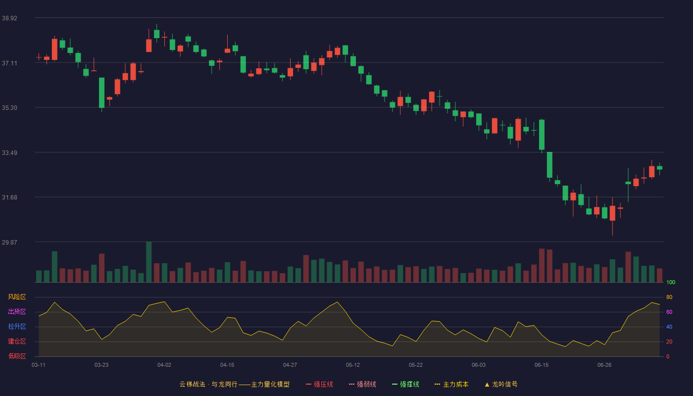693x396 pixels.
Task: Click the 05-22 date label
Action: (416, 365)
